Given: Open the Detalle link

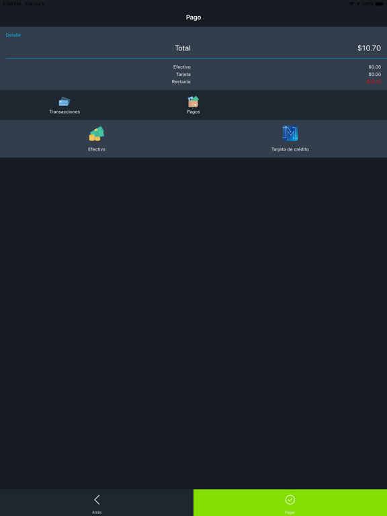Looking at the screenshot, I should coord(13,35).
